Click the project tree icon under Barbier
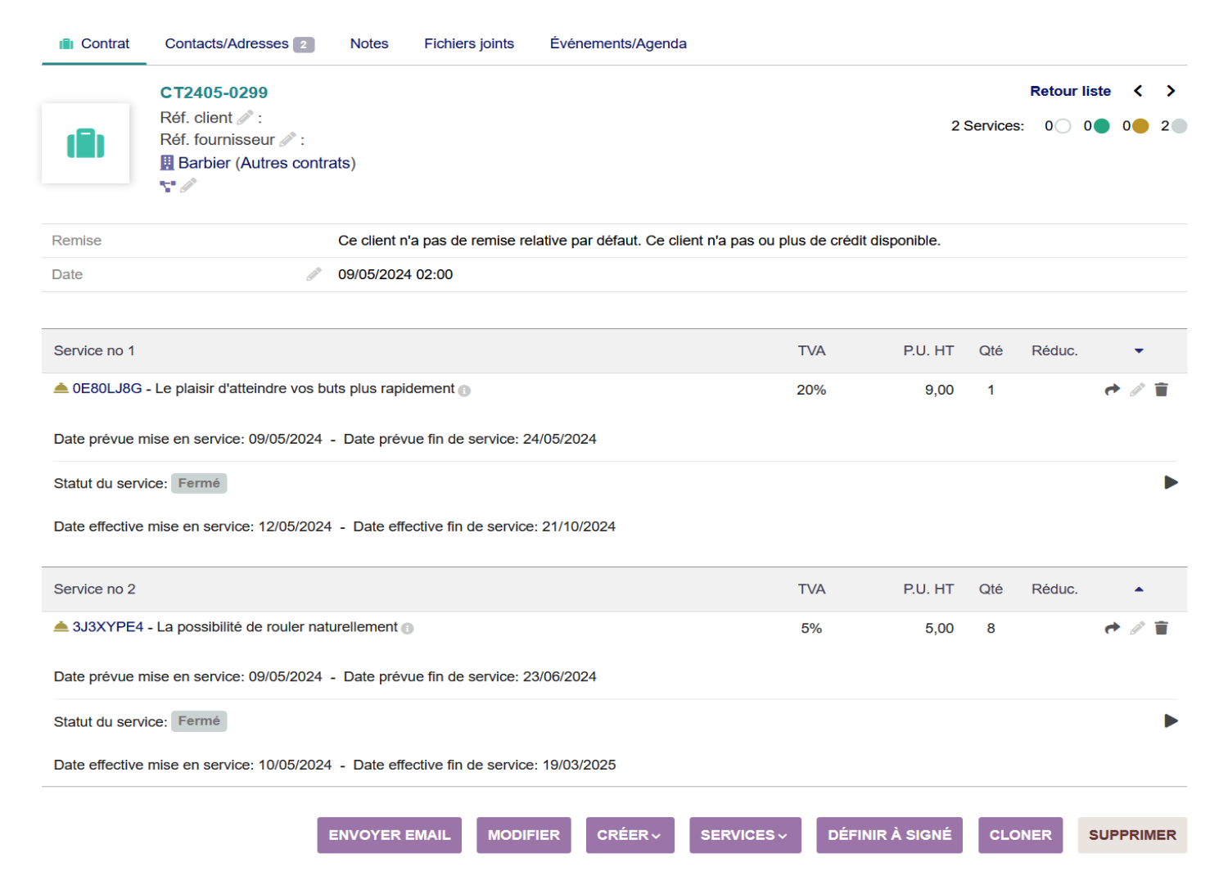 (x=168, y=186)
